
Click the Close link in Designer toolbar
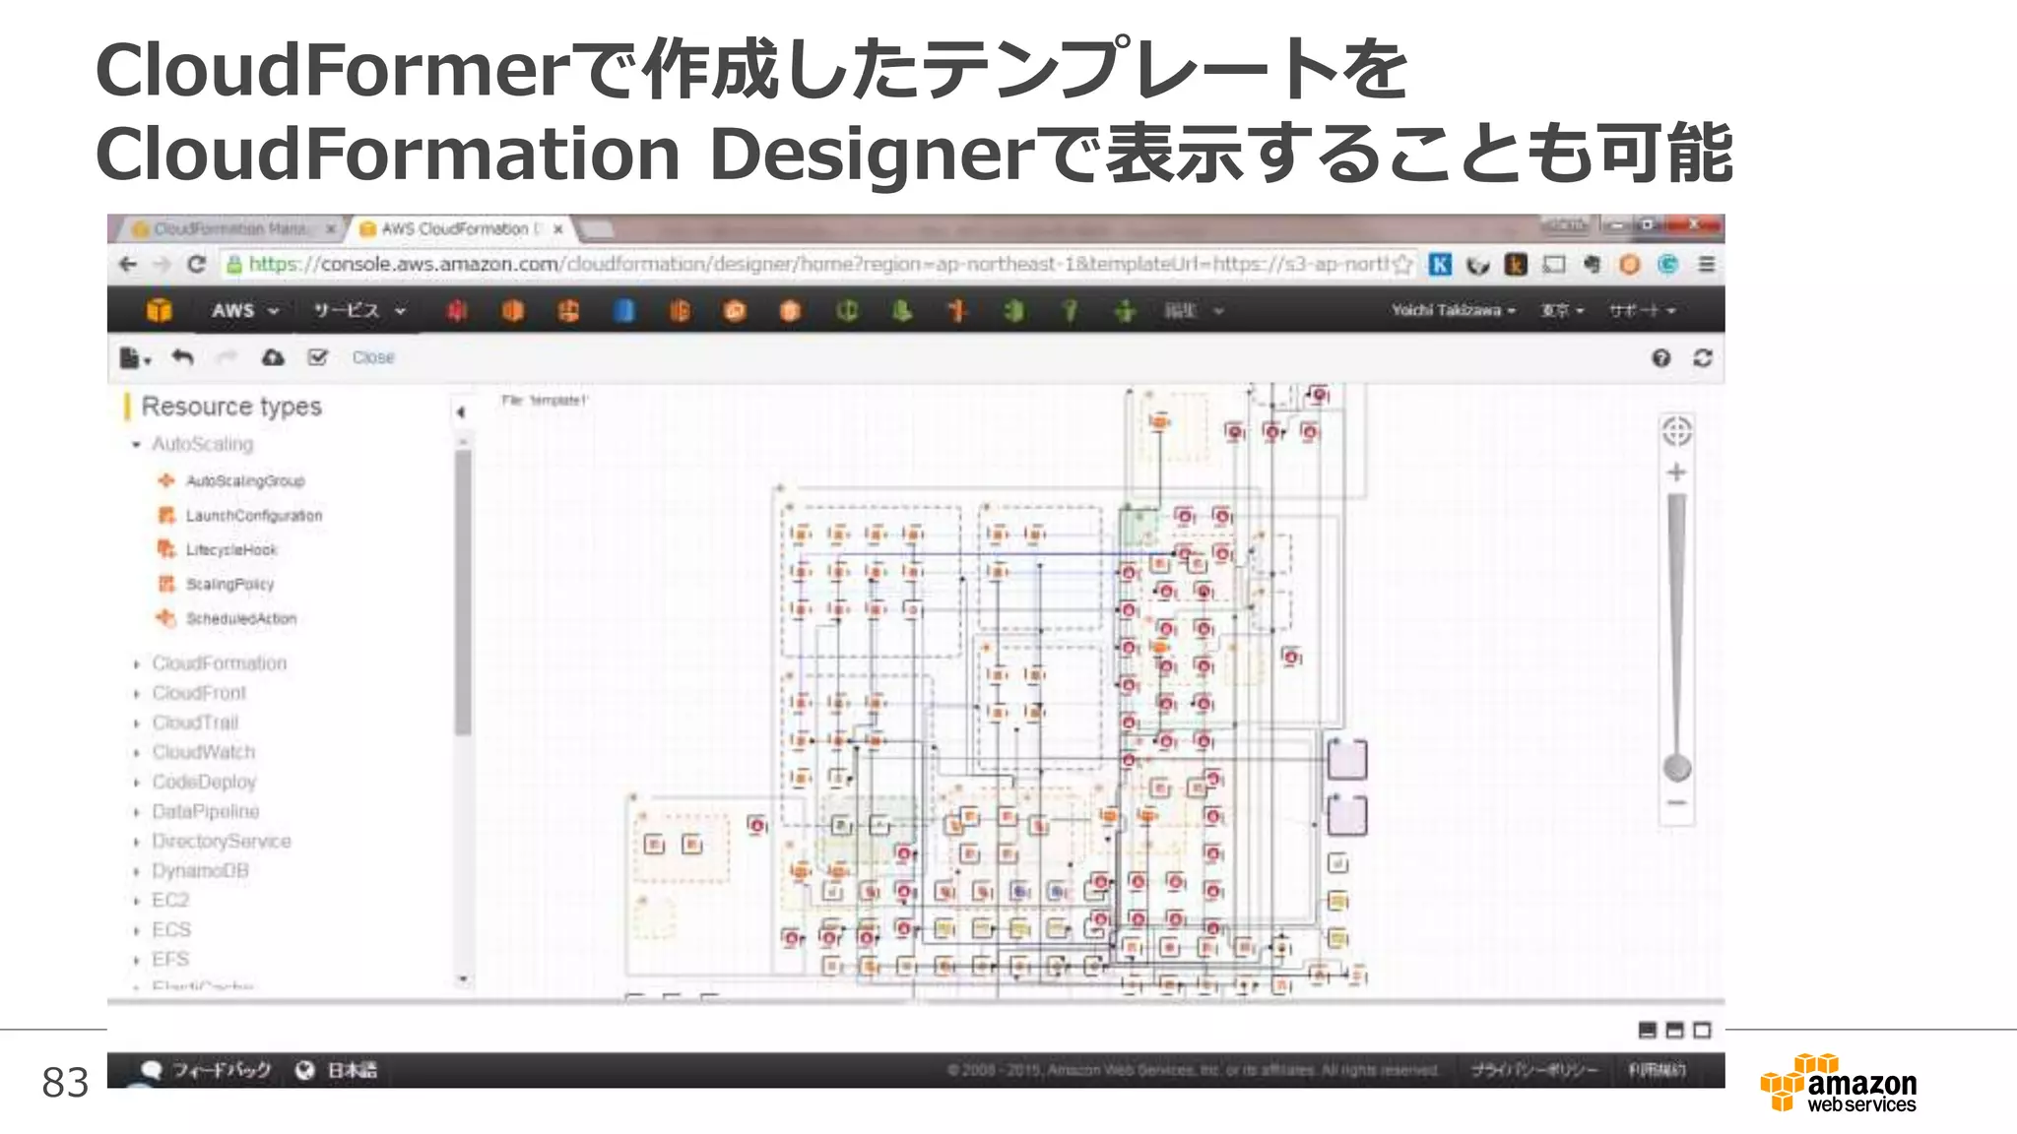(373, 357)
